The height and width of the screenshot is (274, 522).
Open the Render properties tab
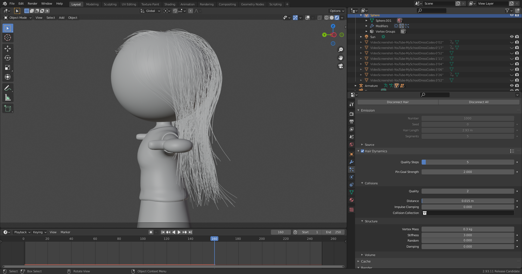tap(352, 114)
